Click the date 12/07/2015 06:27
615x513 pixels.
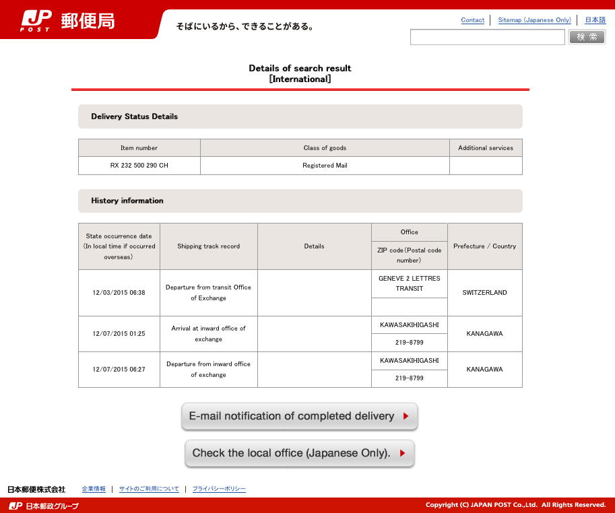(119, 369)
